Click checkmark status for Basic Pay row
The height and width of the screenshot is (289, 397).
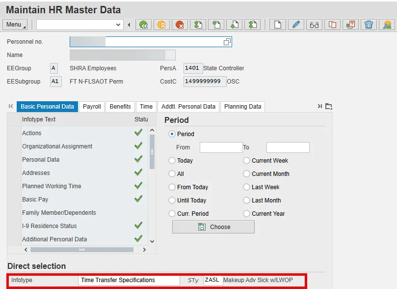pyautogui.click(x=138, y=199)
